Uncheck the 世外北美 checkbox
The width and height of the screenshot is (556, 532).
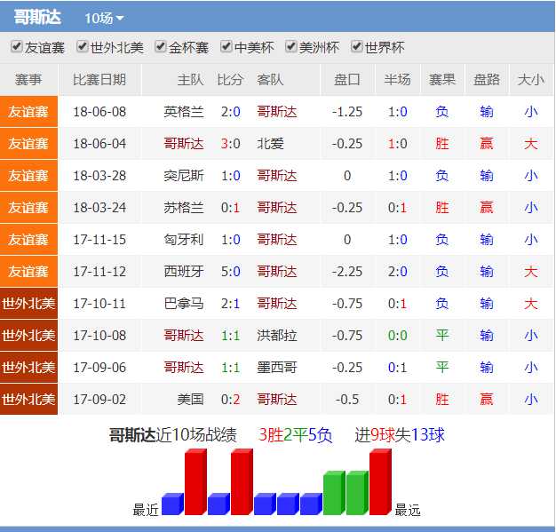coord(83,47)
